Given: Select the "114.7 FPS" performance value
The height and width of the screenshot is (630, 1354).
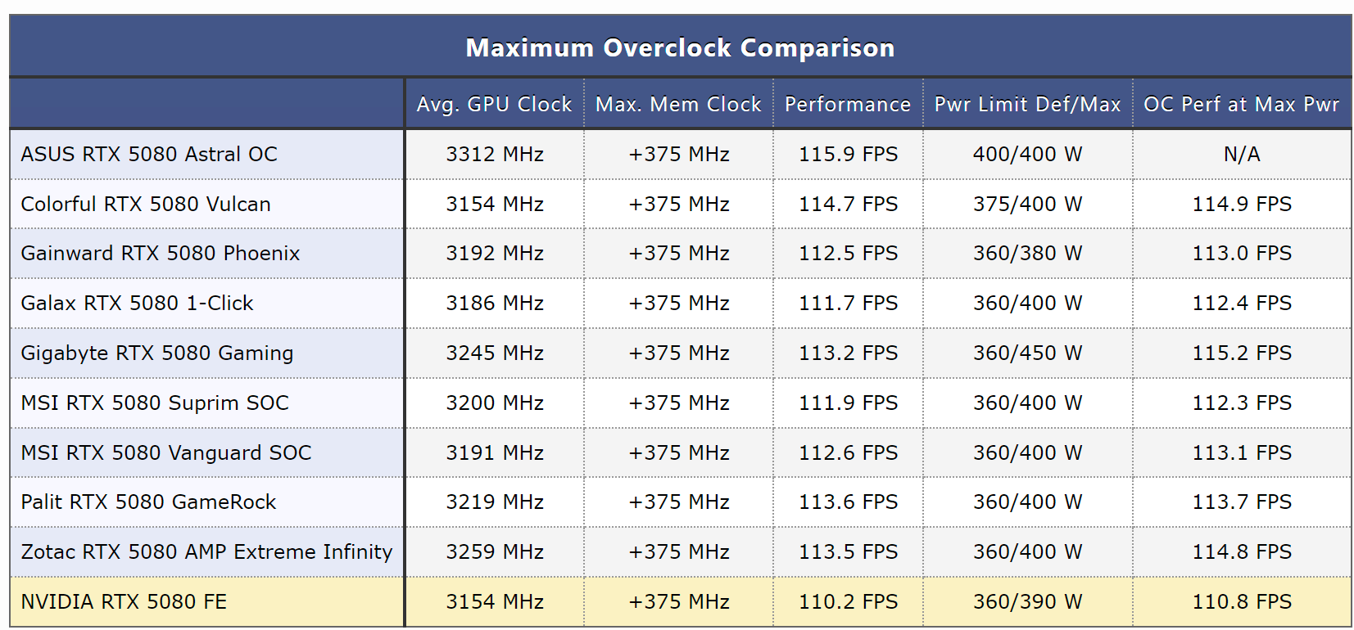Looking at the screenshot, I should click(849, 204).
